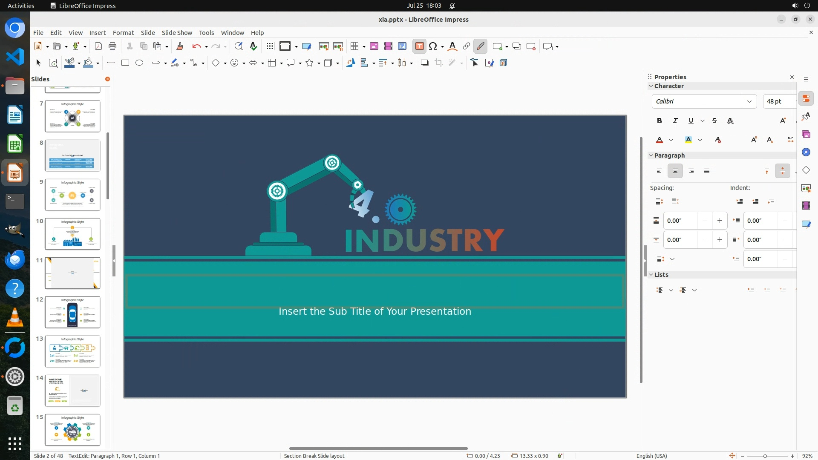The width and height of the screenshot is (818, 460).
Task: Select the Ellipse drawing tool
Action: click(x=139, y=63)
